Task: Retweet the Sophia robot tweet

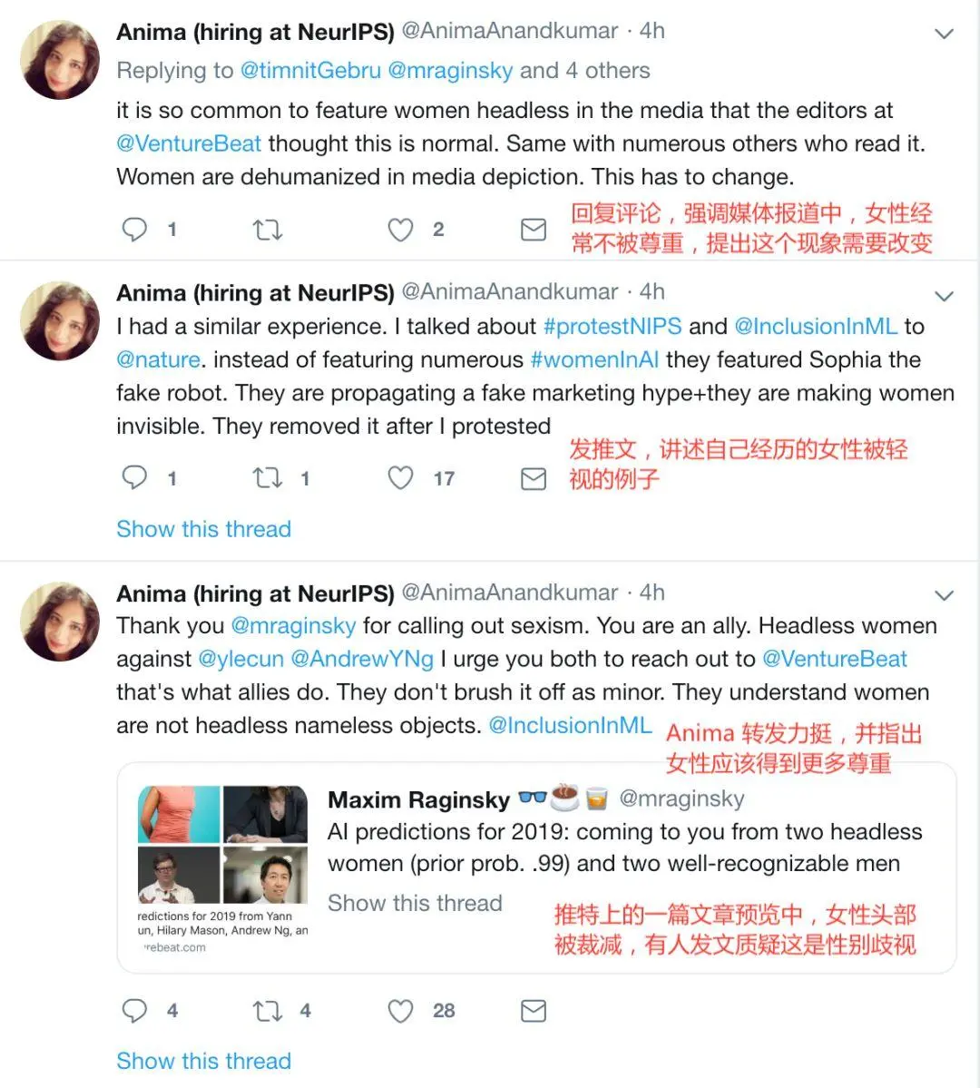Action: coord(267,478)
